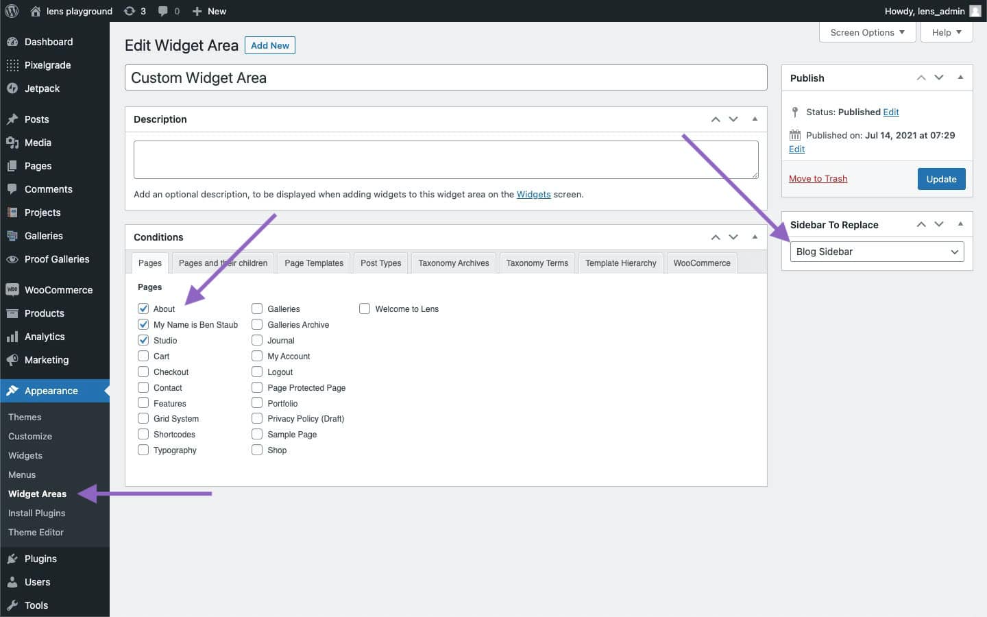Open the Widget Areas submenu item

click(38, 494)
